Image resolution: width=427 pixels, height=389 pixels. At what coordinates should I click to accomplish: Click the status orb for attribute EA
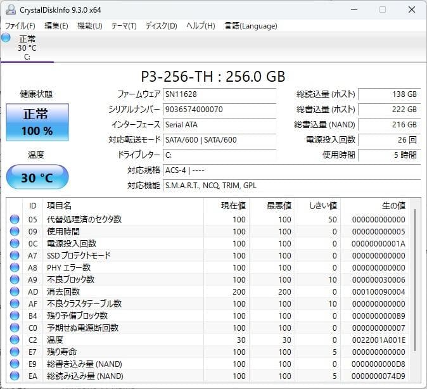click(15, 376)
